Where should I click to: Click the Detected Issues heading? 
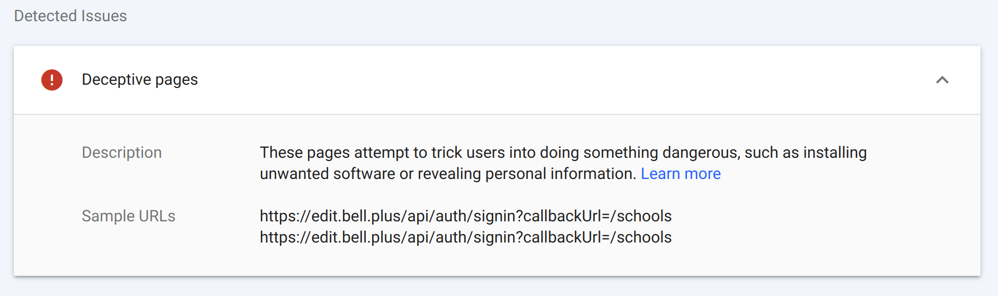click(x=70, y=16)
